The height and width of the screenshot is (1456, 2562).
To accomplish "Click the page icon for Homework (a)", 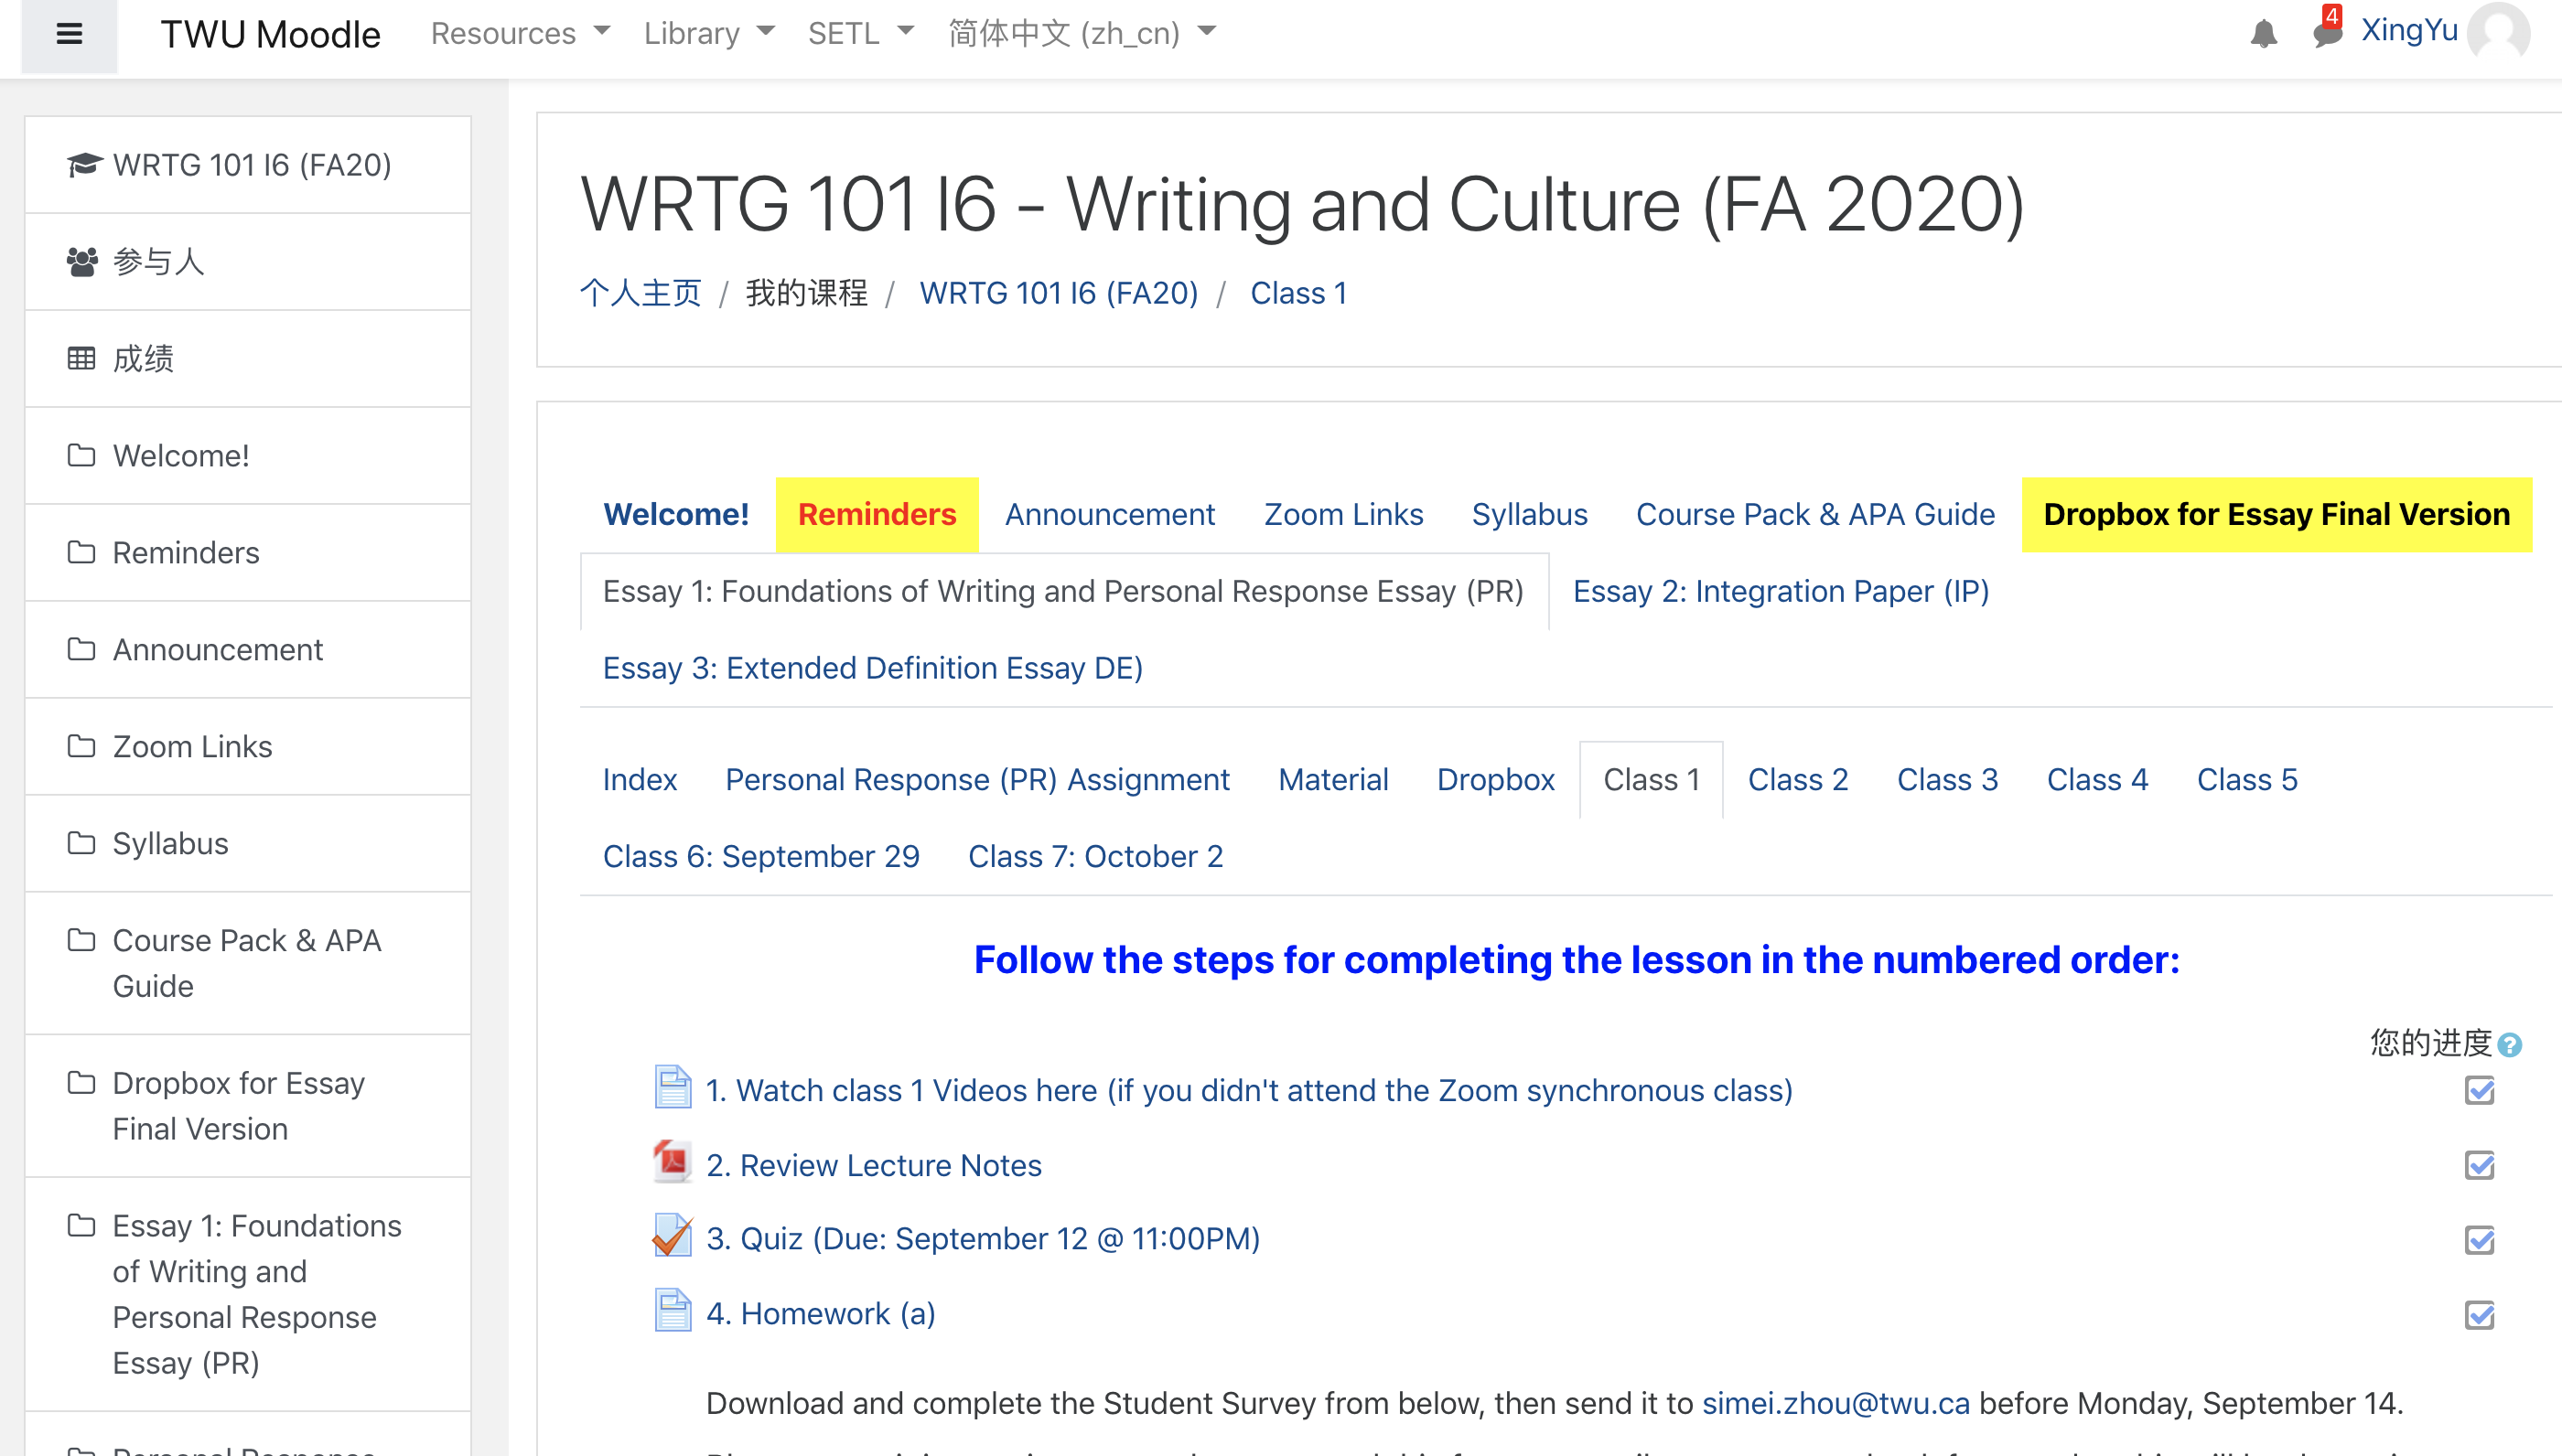I will 673,1311.
